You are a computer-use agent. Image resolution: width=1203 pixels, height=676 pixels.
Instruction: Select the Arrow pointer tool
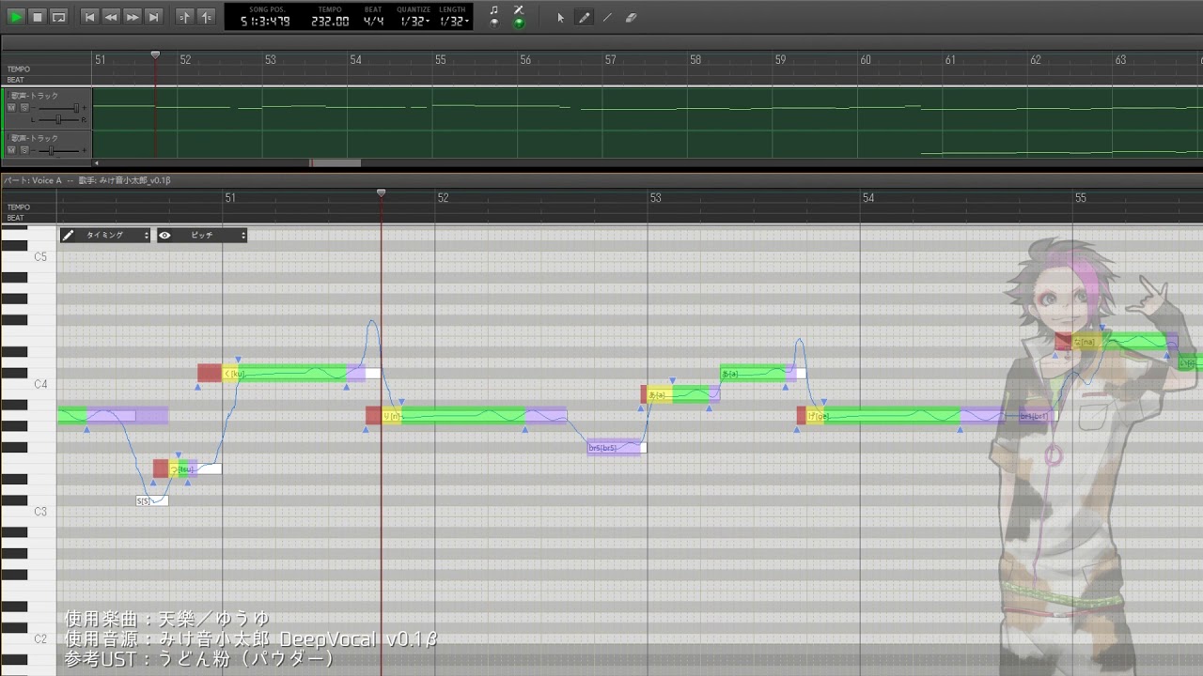click(561, 17)
